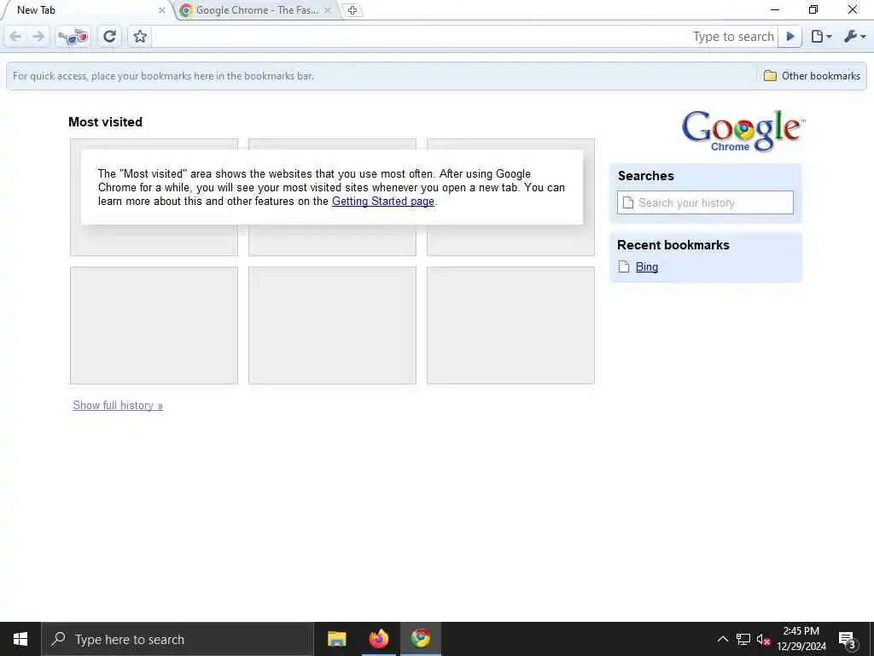Click the Go arrow button in address bar
This screenshot has height=656, width=874.
click(x=790, y=37)
